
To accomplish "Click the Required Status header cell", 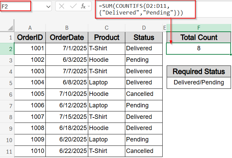I will (x=199, y=71).
